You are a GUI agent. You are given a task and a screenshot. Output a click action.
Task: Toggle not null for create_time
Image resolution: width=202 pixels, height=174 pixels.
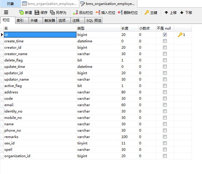click(165, 41)
